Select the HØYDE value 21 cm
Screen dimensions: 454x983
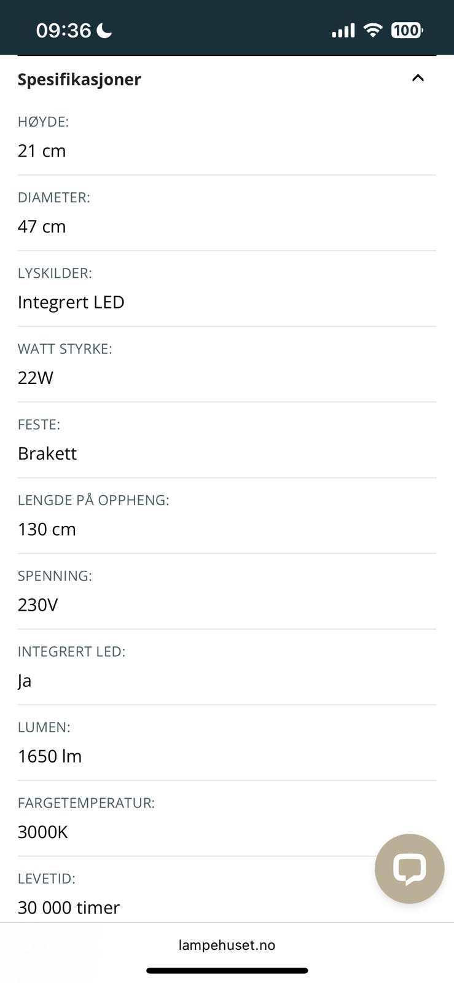(x=42, y=151)
